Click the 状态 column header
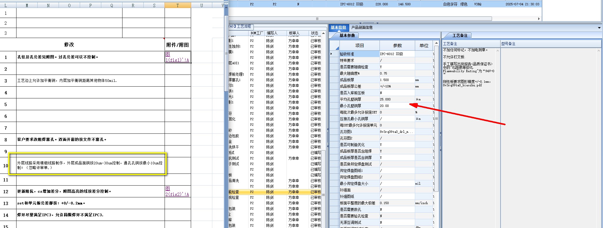 pos(315,33)
